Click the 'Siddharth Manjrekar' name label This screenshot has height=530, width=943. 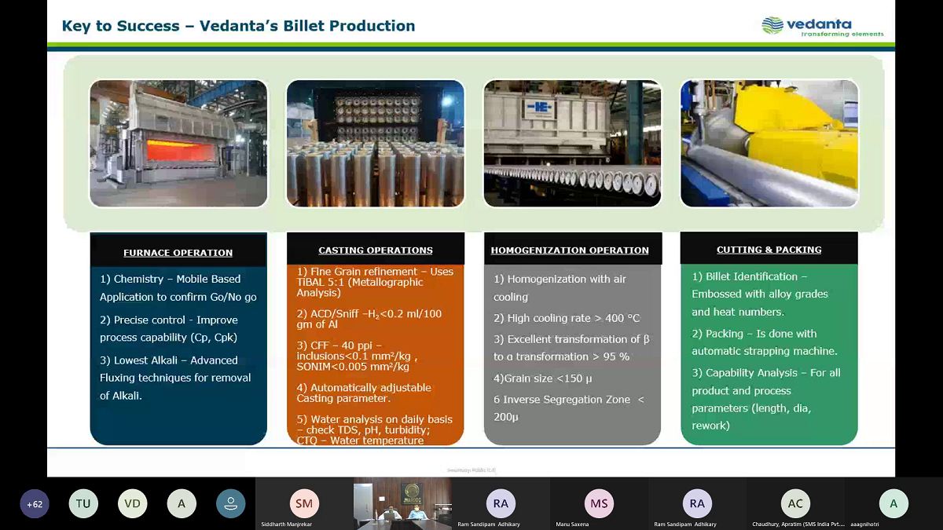click(x=287, y=524)
